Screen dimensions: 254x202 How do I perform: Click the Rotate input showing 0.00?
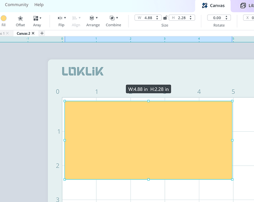click(219, 18)
